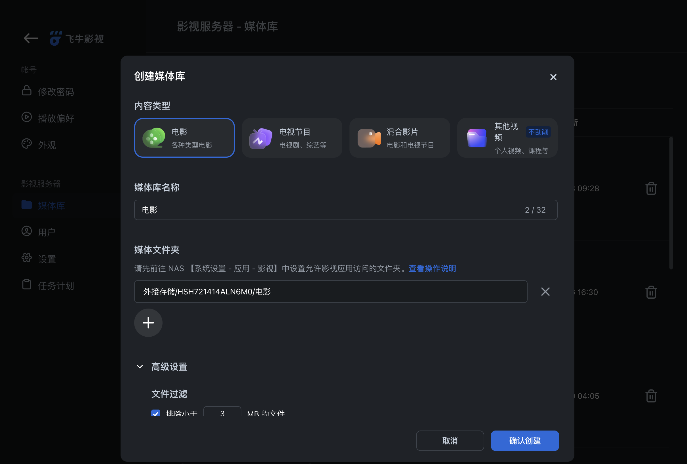
Task: Select the 混合影片 content type
Action: [x=399, y=138]
